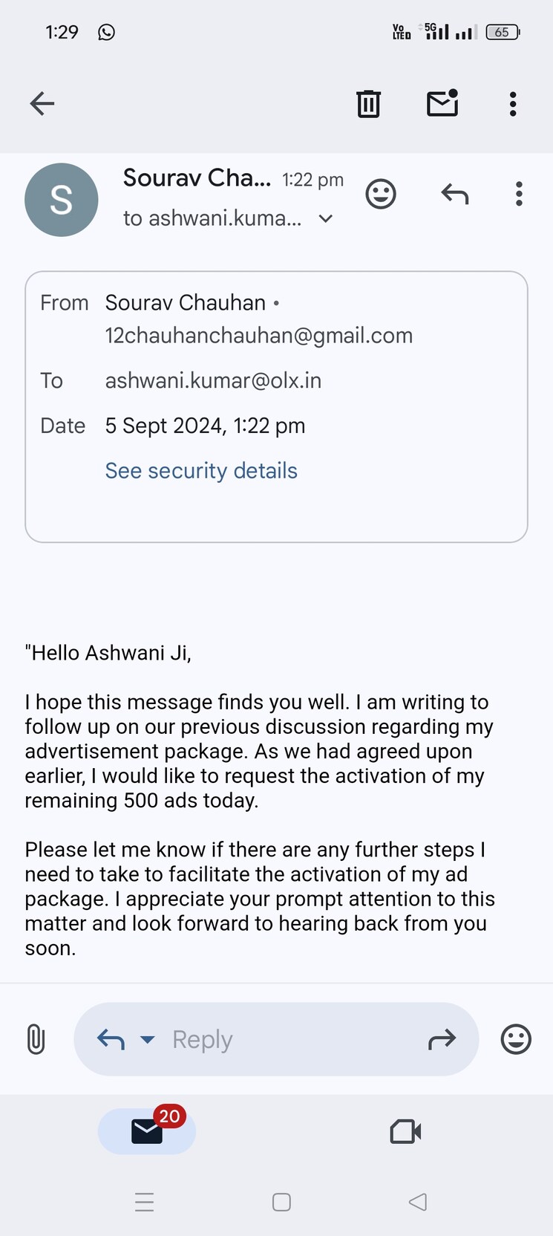Type in the Reply field
This screenshot has width=553, height=1236.
coord(282,1039)
